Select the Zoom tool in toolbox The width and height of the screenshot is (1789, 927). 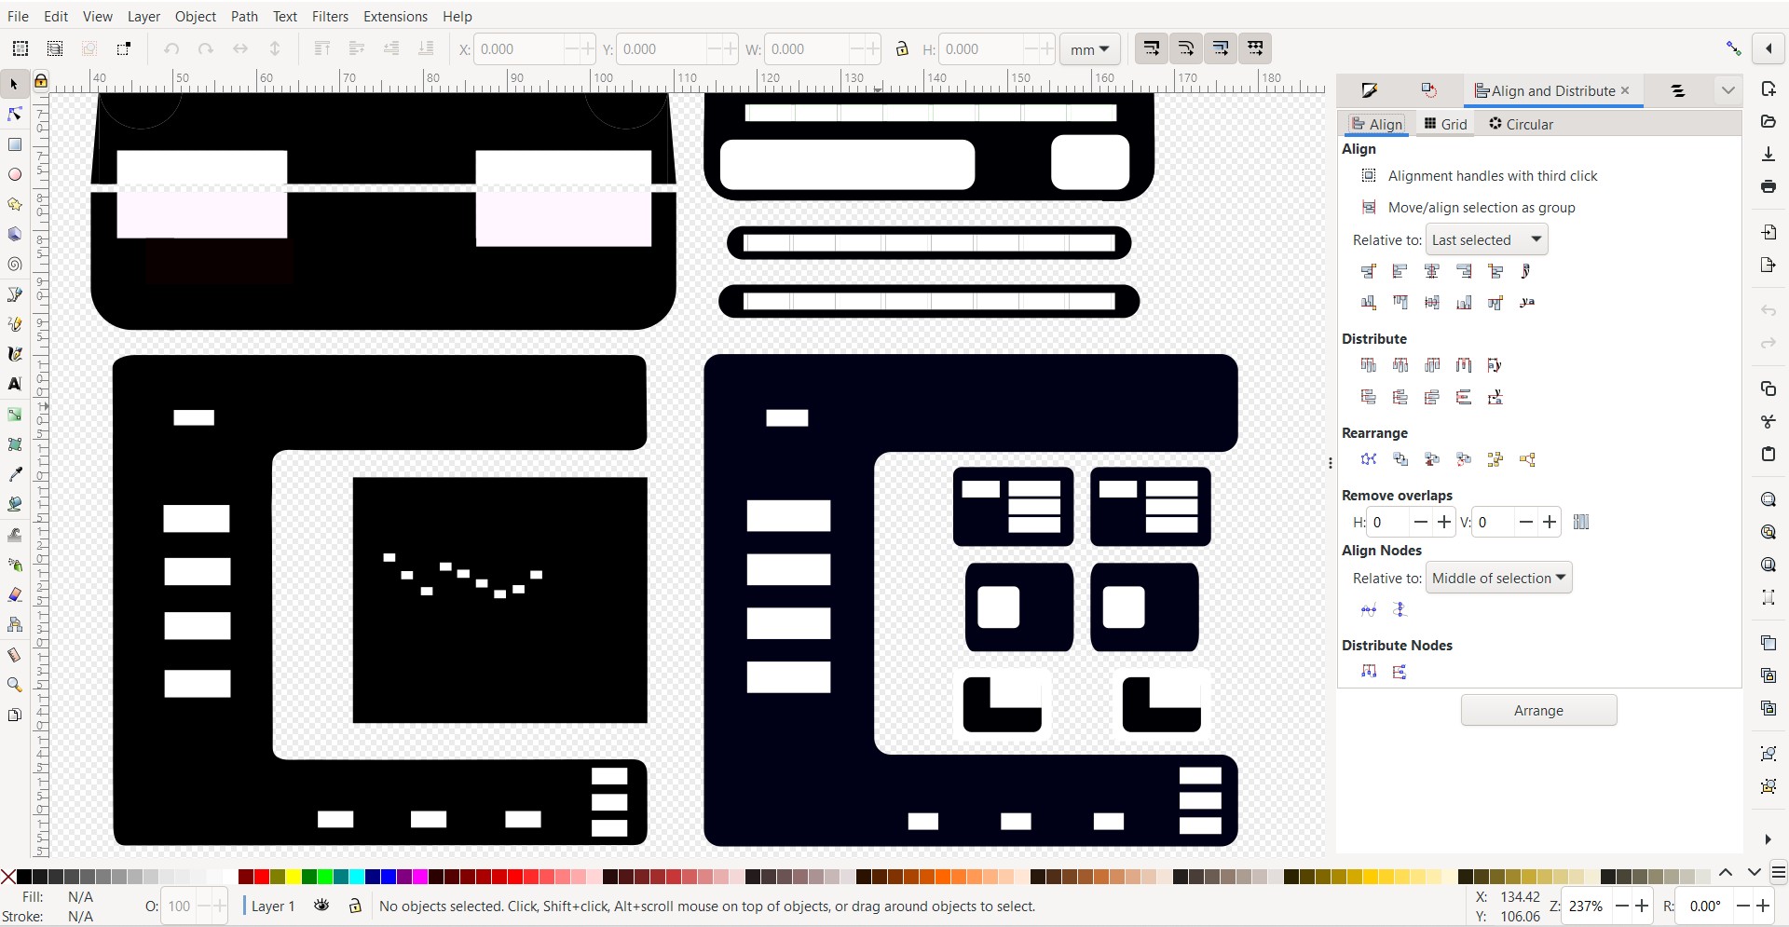tap(14, 685)
